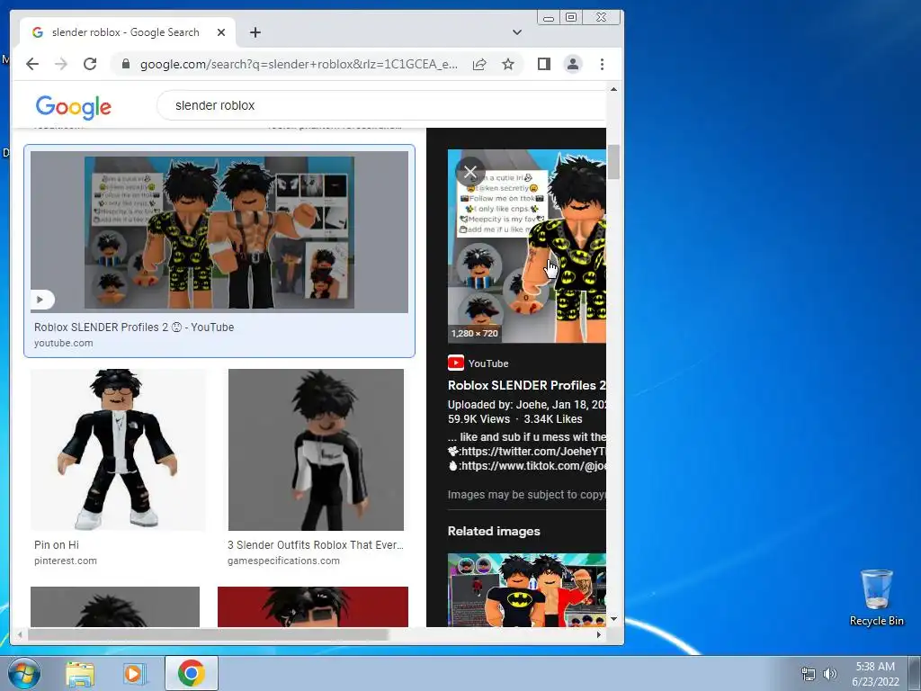Open the gray-background slender image at bottom left

pyautogui.click(x=115, y=606)
